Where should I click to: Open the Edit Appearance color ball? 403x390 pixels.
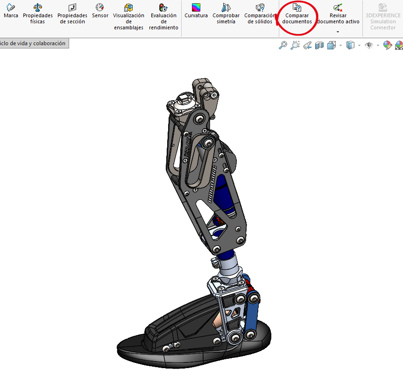tap(387, 45)
